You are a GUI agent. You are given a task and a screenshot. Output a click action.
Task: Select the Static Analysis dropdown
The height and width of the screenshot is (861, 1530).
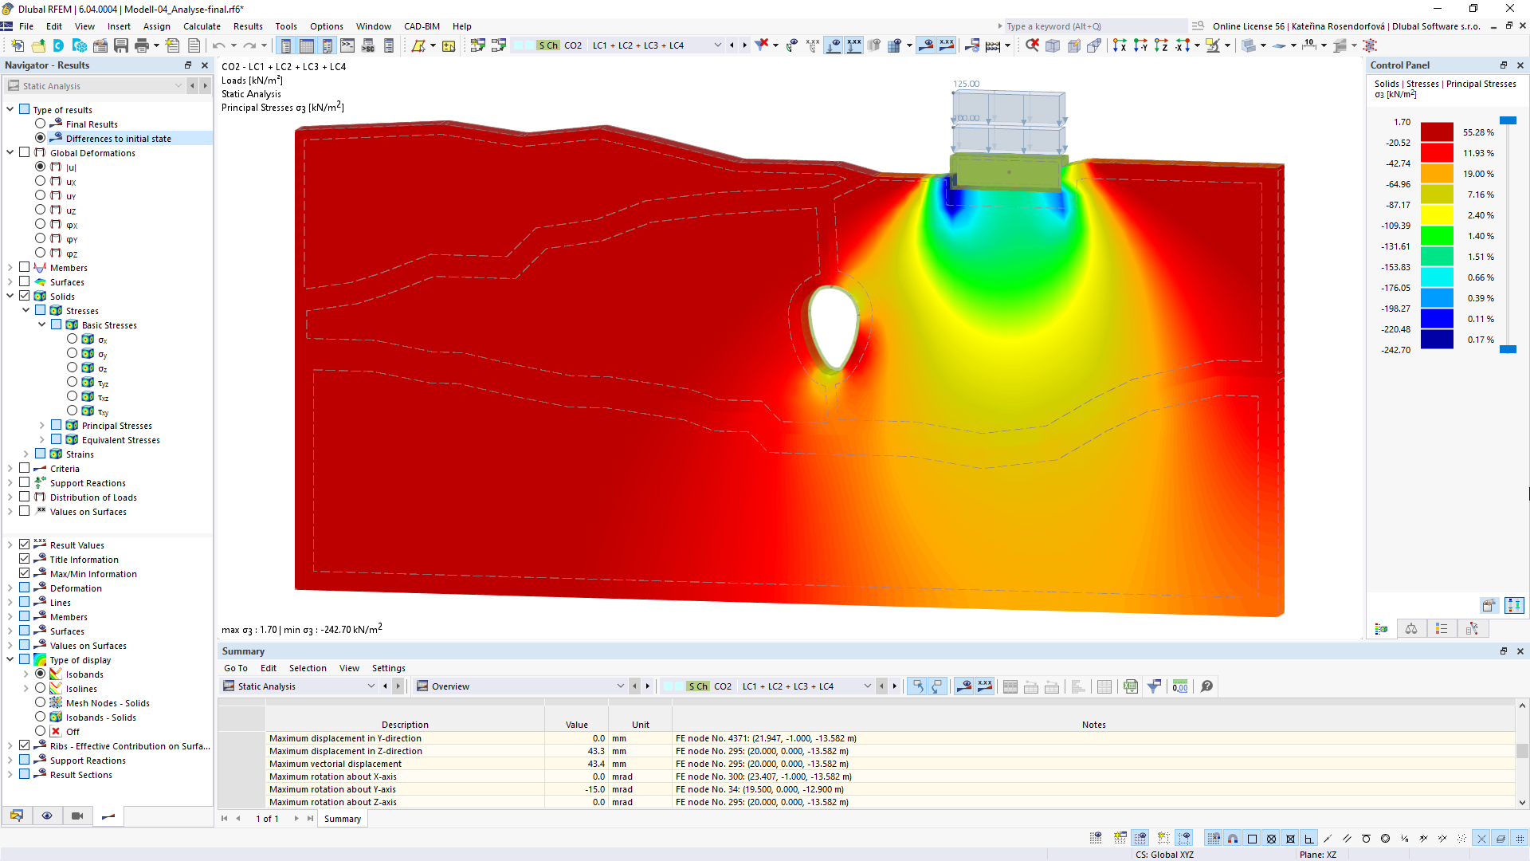pyautogui.click(x=300, y=686)
